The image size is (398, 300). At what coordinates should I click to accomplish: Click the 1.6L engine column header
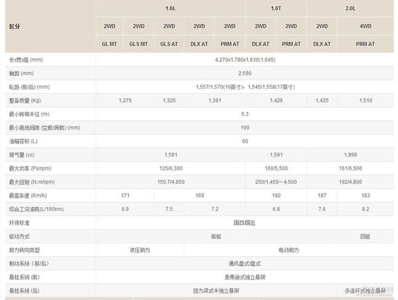(170, 9)
